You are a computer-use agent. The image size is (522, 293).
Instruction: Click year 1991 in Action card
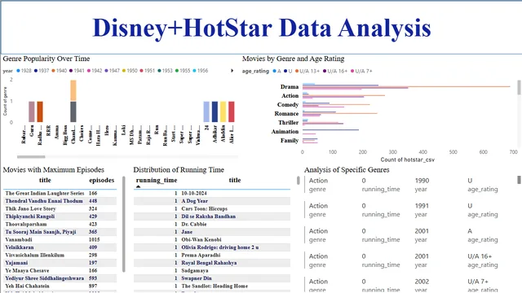click(422, 206)
